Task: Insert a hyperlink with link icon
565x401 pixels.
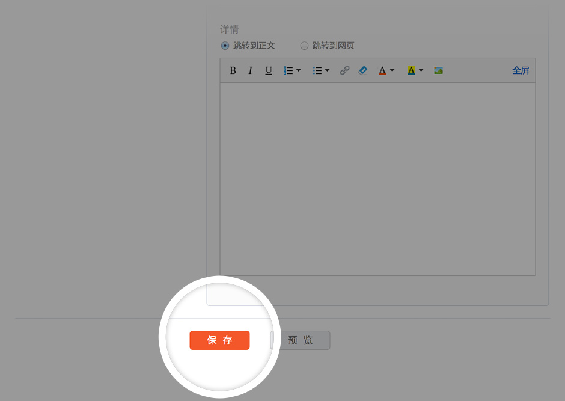Action: click(x=345, y=70)
